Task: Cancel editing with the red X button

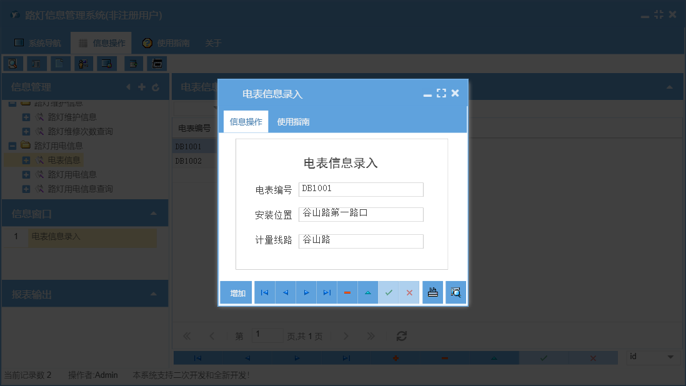Action: tap(409, 292)
